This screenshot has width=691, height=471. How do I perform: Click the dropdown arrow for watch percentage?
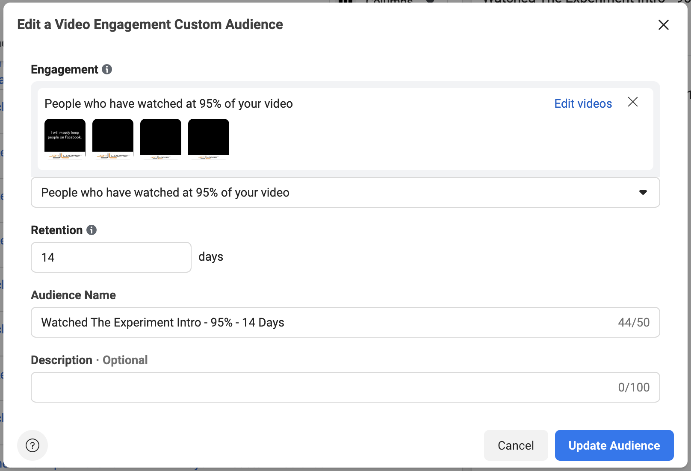pyautogui.click(x=643, y=193)
